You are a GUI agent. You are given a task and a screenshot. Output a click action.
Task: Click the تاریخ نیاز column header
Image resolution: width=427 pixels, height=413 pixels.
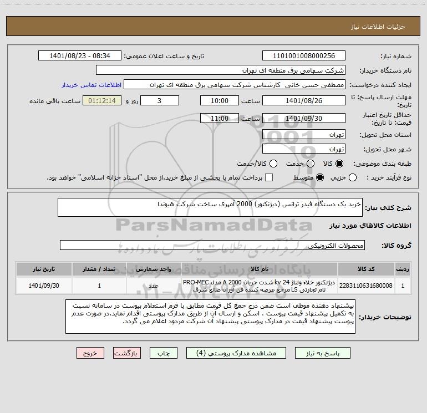pyautogui.click(x=44, y=269)
